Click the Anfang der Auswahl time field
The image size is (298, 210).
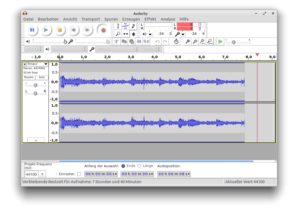[101, 174]
